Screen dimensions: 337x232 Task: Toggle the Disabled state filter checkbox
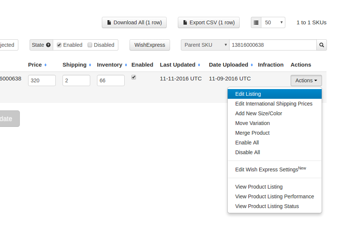click(x=90, y=45)
